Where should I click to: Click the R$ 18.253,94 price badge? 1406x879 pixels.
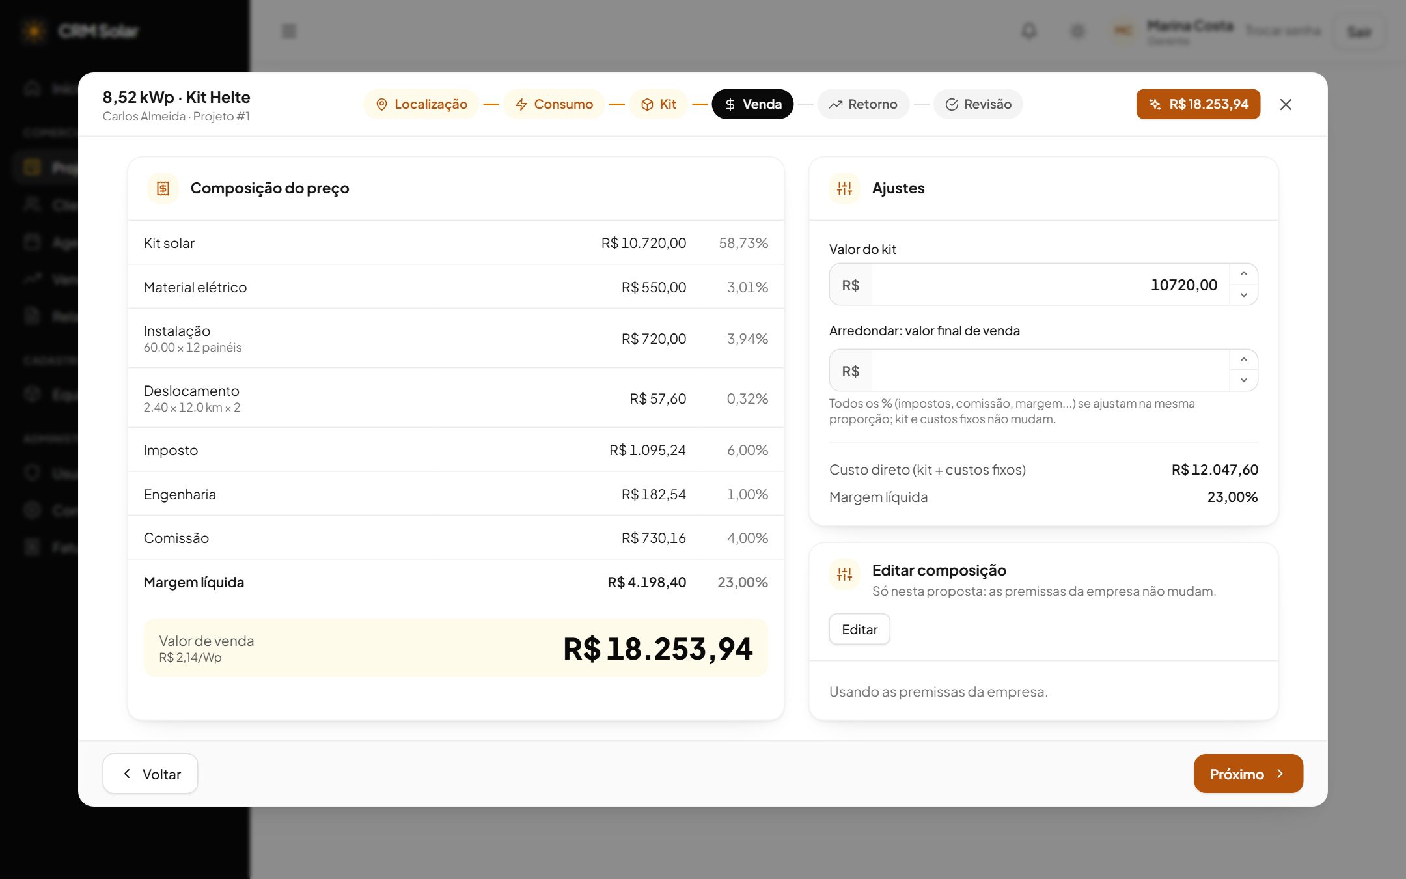1198,104
